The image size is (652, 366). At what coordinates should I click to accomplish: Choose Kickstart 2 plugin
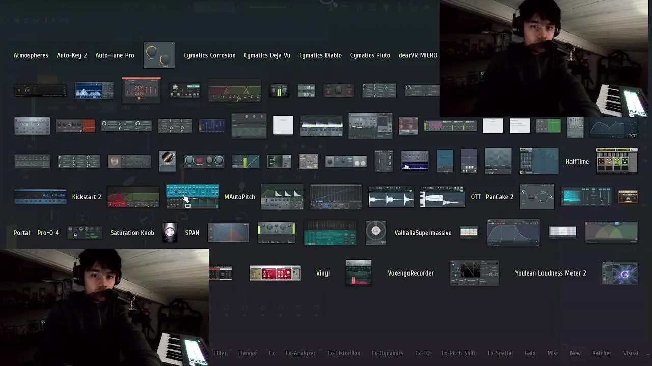pos(87,197)
